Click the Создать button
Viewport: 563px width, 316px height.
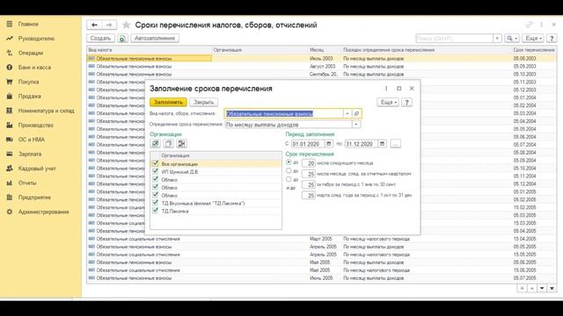pos(100,39)
